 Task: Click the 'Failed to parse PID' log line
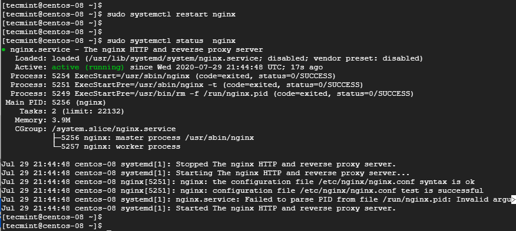(x=258, y=199)
